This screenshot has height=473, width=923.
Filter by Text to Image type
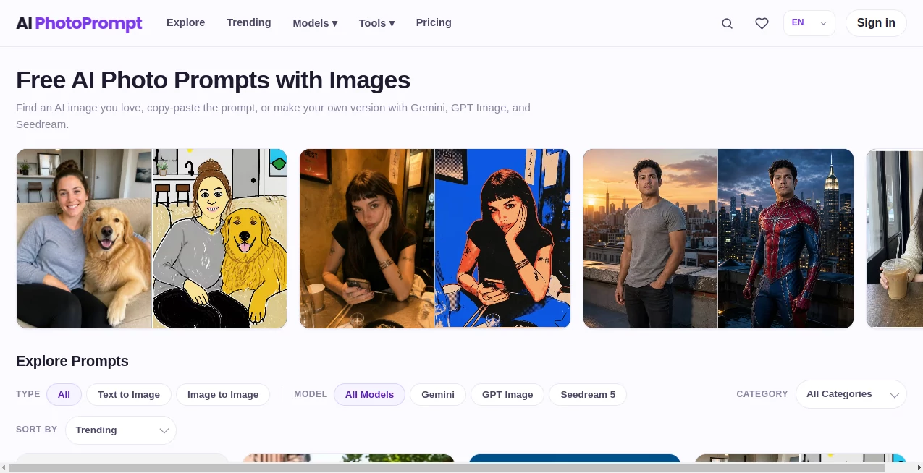129,394
